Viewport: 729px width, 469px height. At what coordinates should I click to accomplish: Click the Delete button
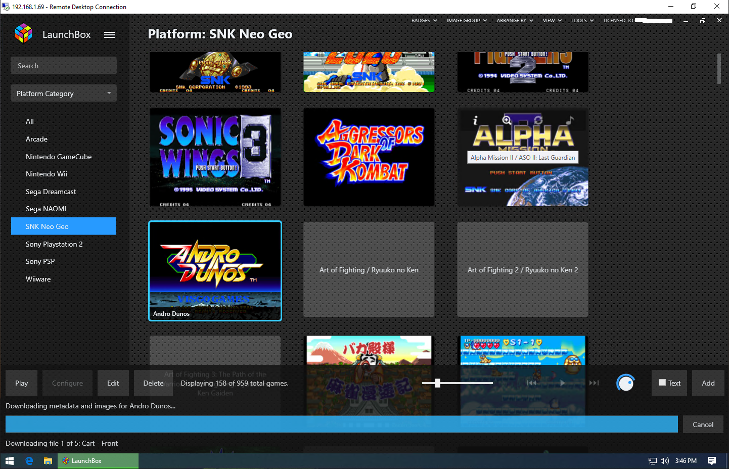153,383
